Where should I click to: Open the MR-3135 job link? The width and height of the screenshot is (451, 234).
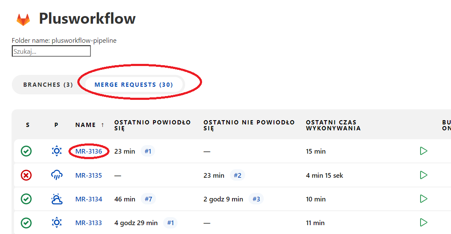(x=89, y=175)
